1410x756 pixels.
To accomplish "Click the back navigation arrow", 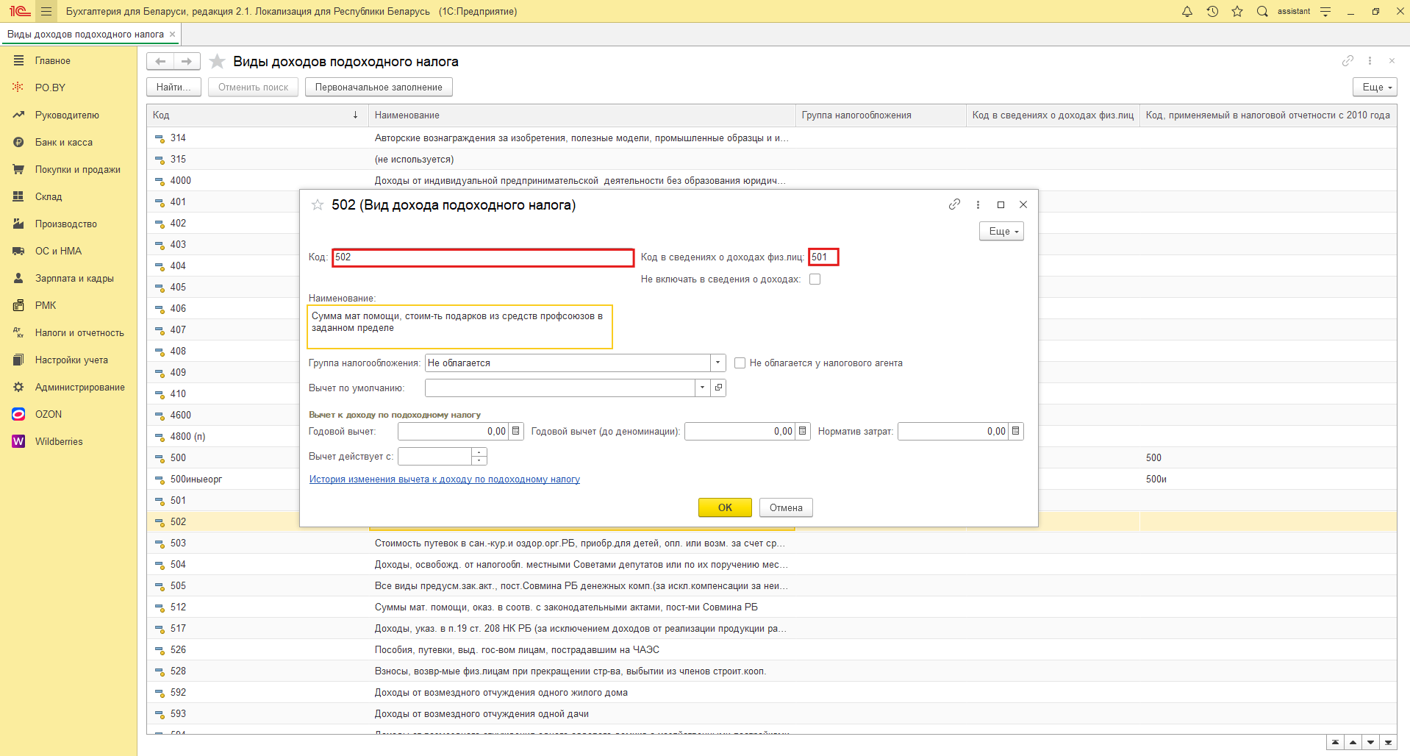I will point(160,62).
